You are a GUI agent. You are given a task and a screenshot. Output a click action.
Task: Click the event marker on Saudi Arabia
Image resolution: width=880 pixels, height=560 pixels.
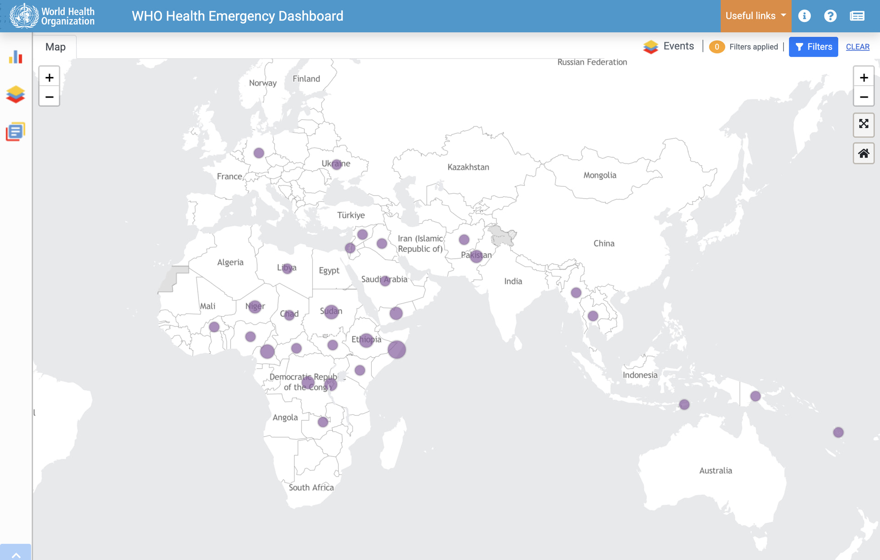pos(385,281)
